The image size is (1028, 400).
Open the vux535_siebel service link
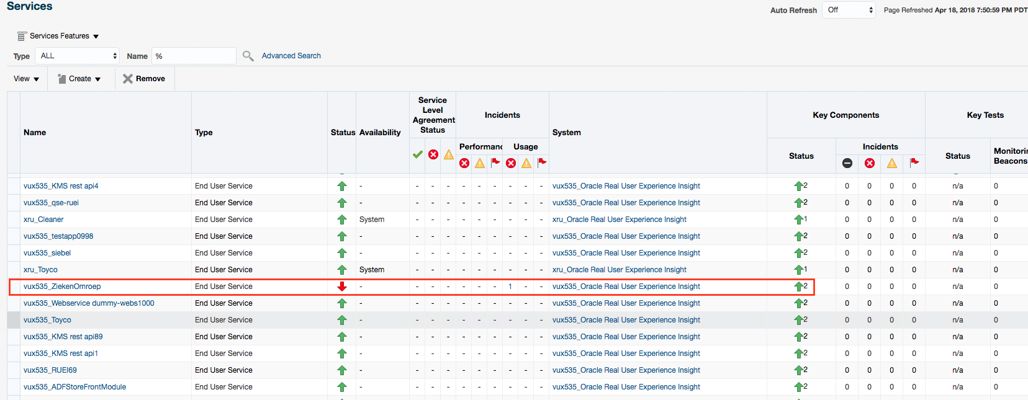click(47, 253)
